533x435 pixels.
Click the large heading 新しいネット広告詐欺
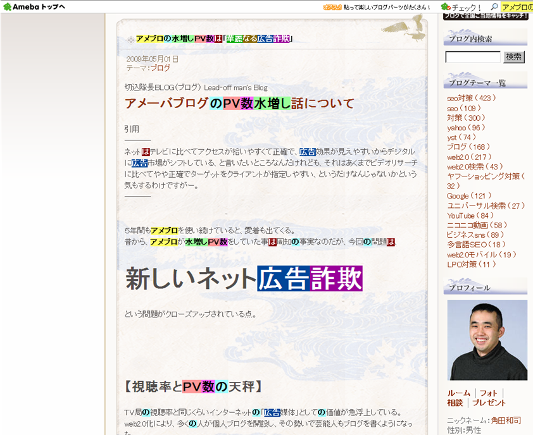[x=244, y=278]
